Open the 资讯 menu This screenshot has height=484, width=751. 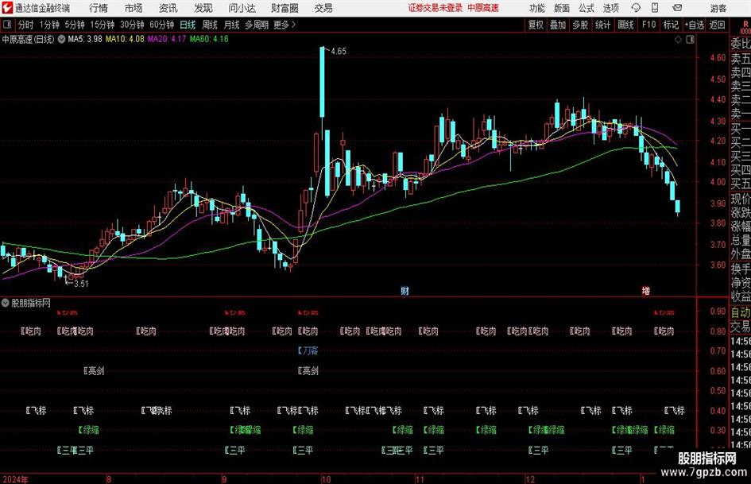pyautogui.click(x=168, y=8)
